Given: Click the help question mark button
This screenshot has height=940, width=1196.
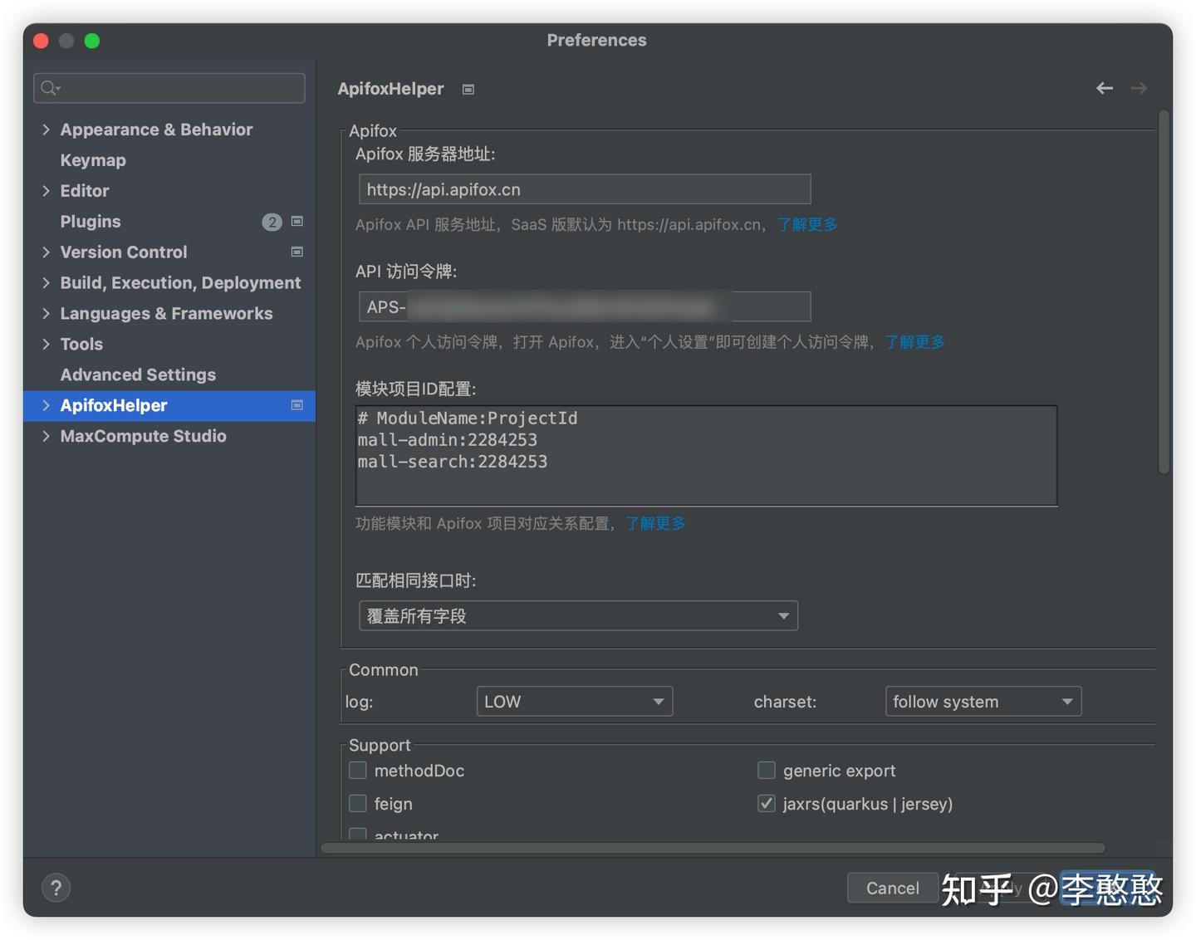Looking at the screenshot, I should click(x=56, y=887).
